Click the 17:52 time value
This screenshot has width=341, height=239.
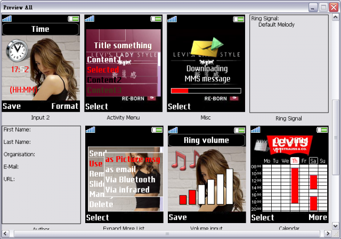[x=20, y=70]
